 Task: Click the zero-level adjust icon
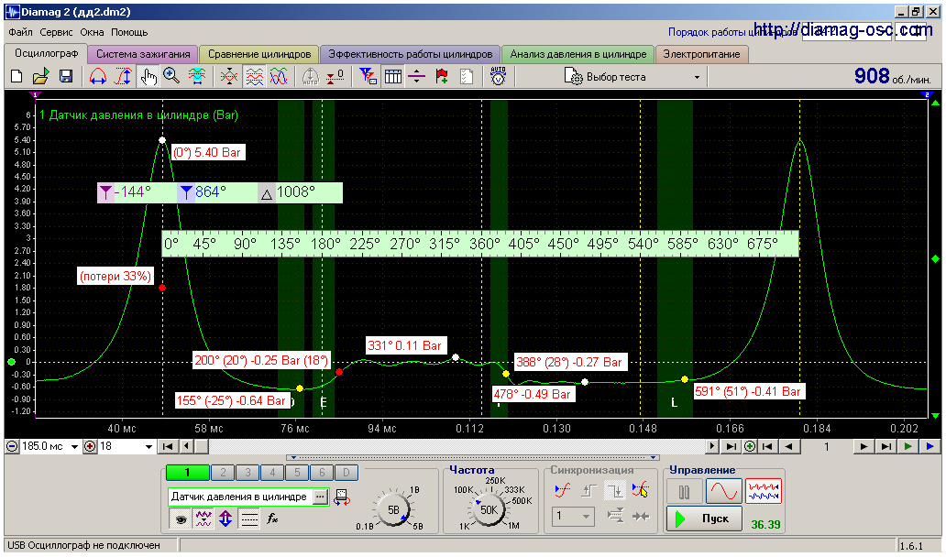click(335, 76)
